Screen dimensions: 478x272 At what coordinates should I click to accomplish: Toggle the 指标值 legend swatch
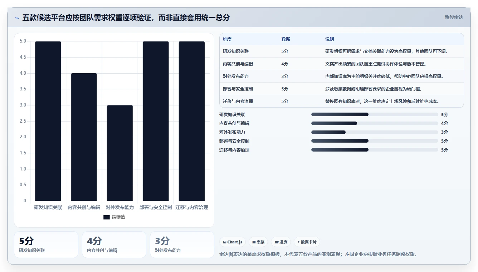pyautogui.click(x=106, y=217)
